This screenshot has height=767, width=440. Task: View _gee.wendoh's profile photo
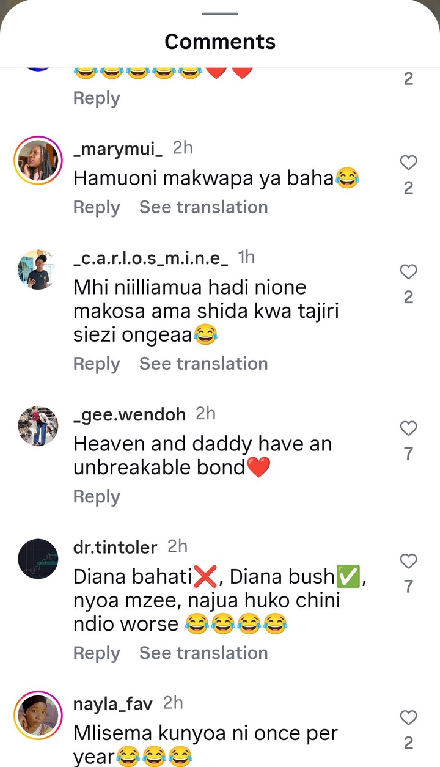pos(38,426)
